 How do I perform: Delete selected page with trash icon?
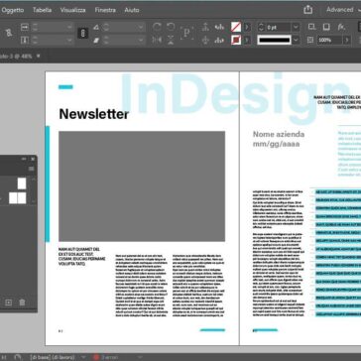(22, 302)
